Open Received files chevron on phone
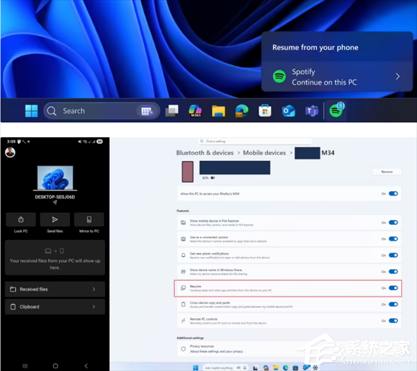 (94, 289)
